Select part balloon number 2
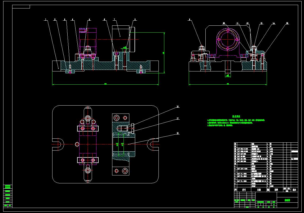The height and width of the screenshot is (213, 304). (55, 20)
